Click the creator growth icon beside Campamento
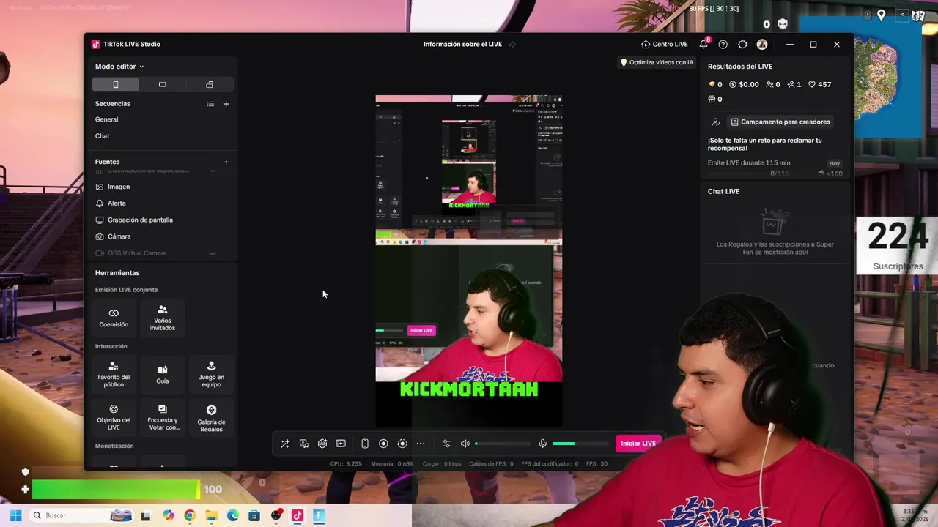Viewport: 938px width, 527px height. (716, 122)
